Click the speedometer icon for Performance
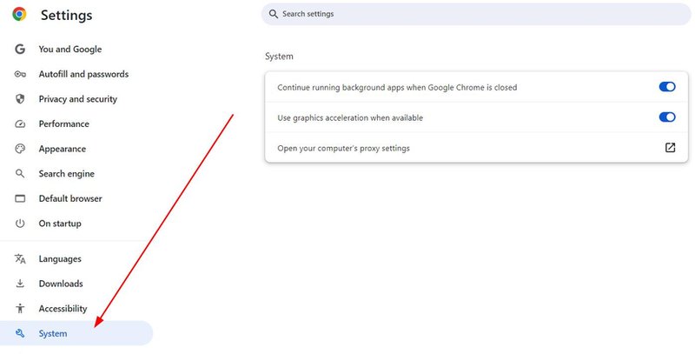The image size is (695, 354). (x=20, y=124)
